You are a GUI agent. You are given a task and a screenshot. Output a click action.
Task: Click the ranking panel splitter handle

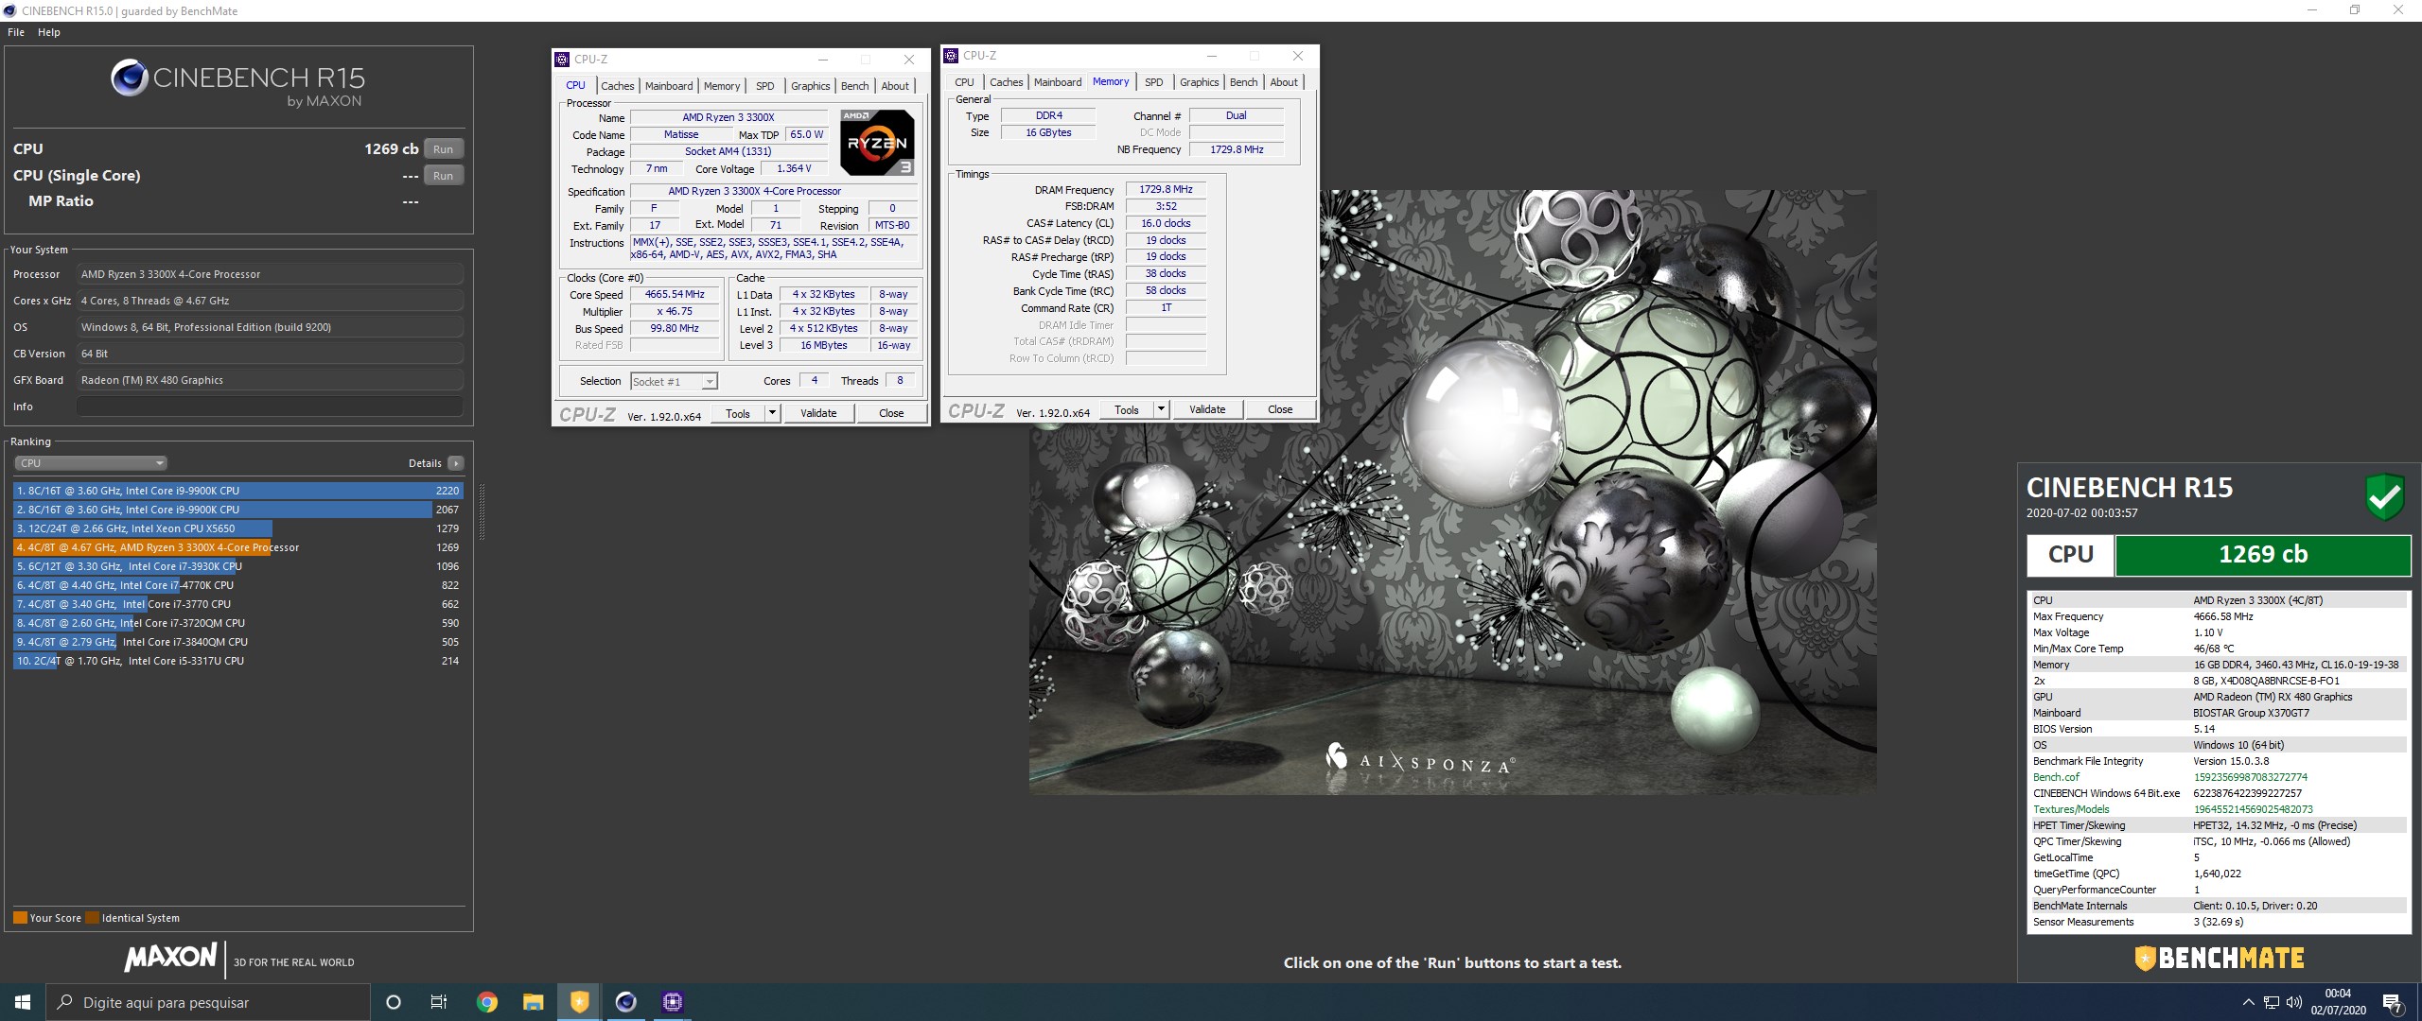(482, 511)
